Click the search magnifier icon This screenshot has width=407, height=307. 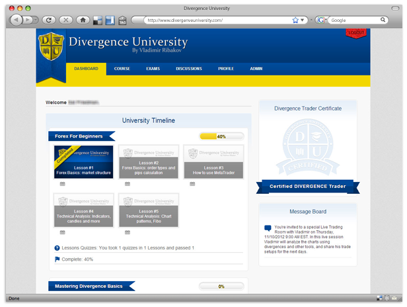tap(383, 20)
